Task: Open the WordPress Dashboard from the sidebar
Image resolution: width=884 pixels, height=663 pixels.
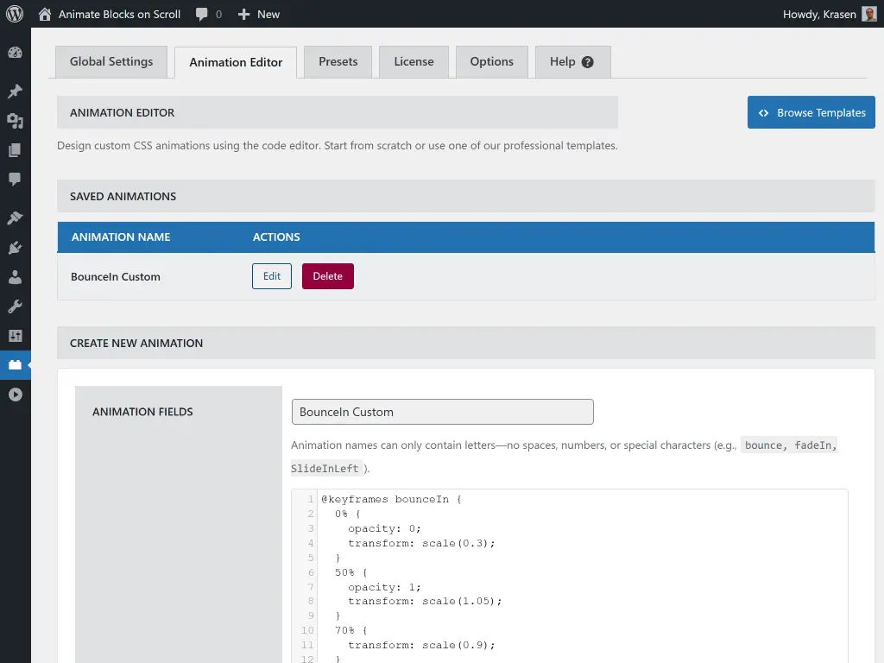Action: pyautogui.click(x=15, y=52)
